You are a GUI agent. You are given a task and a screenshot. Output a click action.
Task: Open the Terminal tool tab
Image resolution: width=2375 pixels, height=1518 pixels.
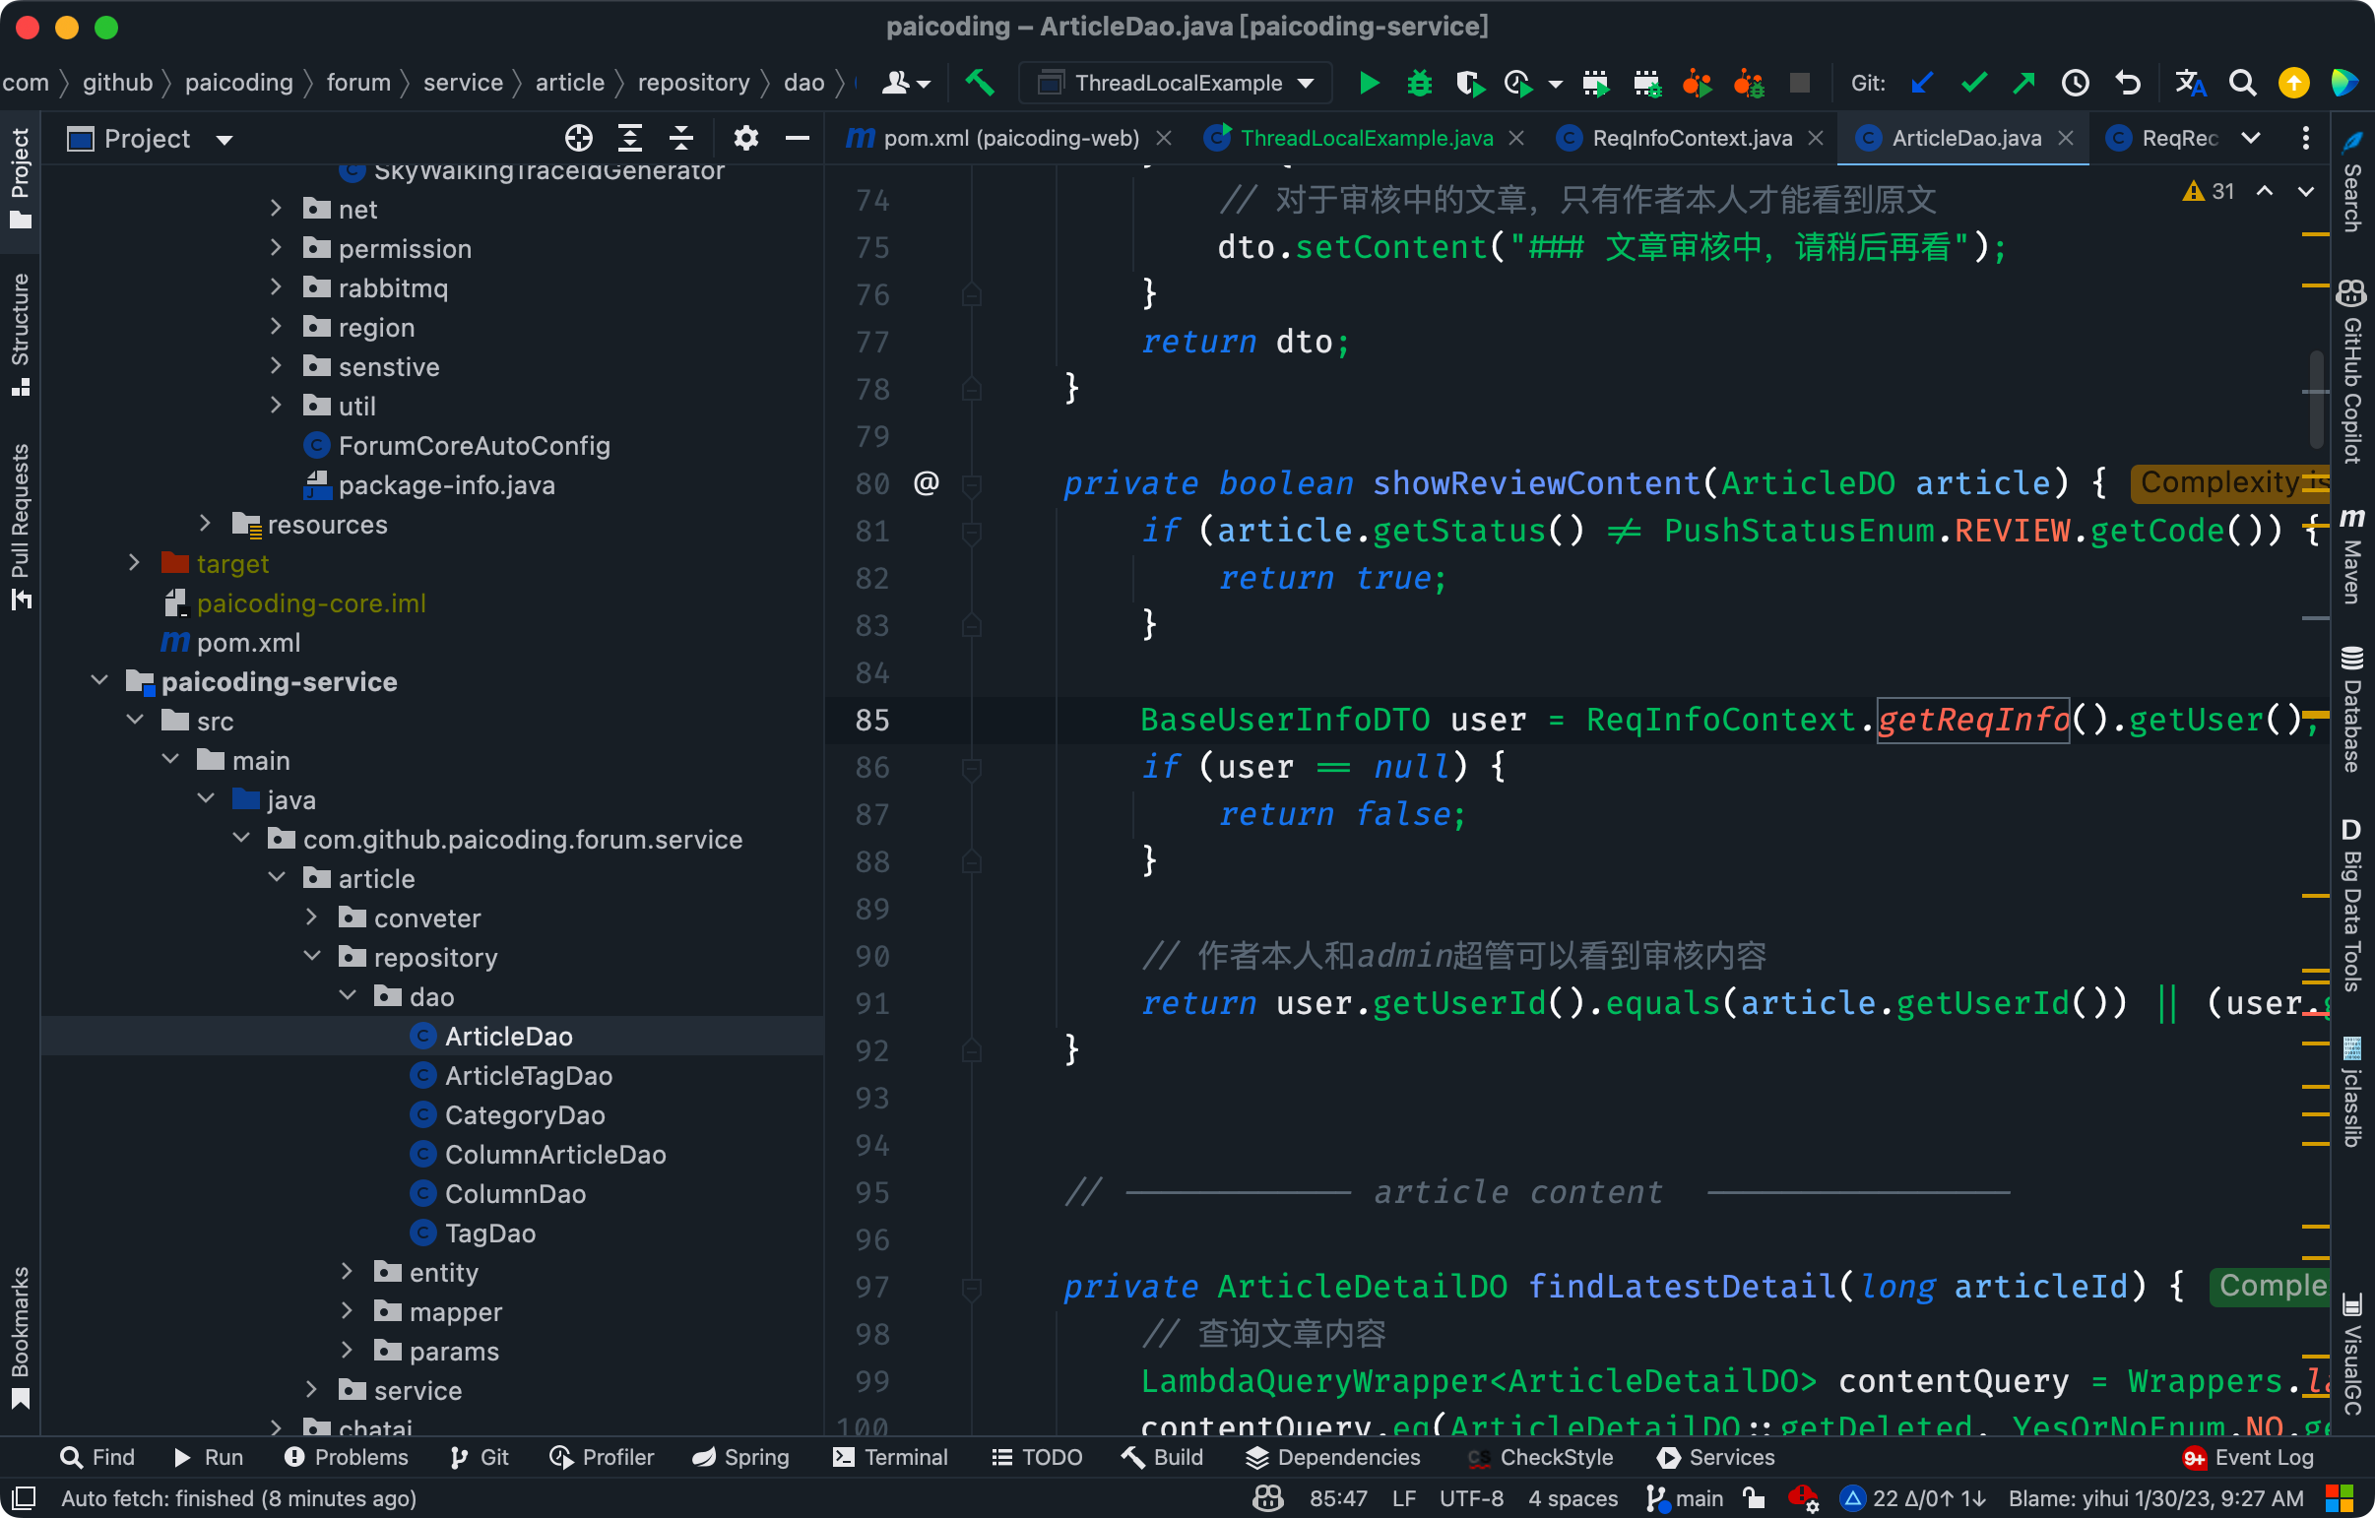(889, 1457)
